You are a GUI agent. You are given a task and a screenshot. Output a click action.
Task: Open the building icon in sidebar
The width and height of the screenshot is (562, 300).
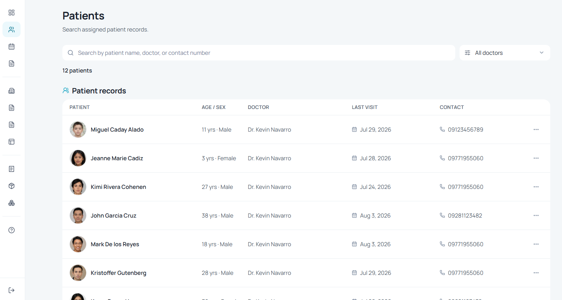[x=11, y=91]
